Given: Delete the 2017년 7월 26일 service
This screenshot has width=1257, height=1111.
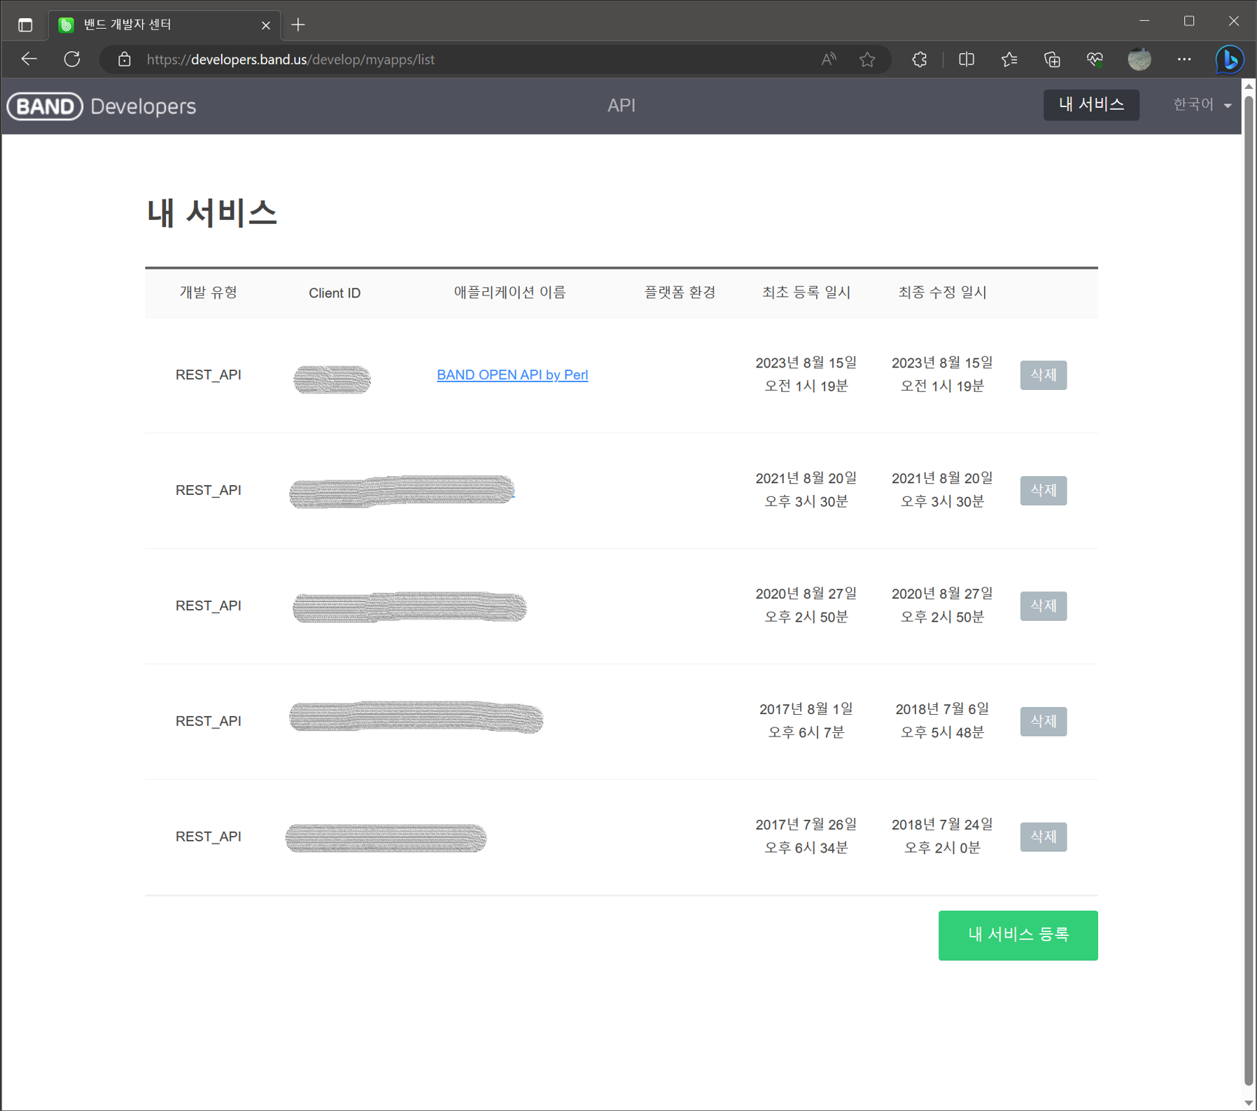Looking at the screenshot, I should pyautogui.click(x=1043, y=837).
